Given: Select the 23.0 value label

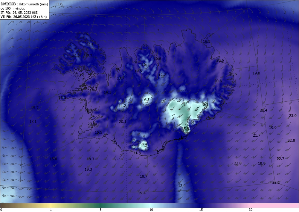Looking at the screenshot, I should pos(293,116).
